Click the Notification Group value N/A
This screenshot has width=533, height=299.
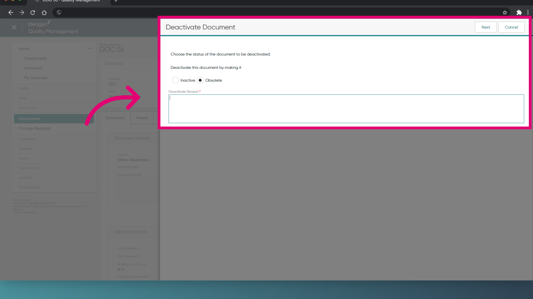pos(121,269)
